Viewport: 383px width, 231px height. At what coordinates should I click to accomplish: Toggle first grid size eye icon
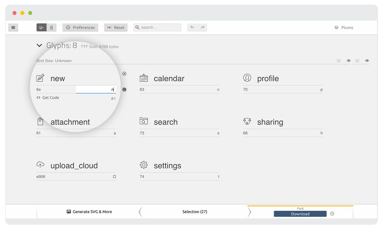coord(349,61)
